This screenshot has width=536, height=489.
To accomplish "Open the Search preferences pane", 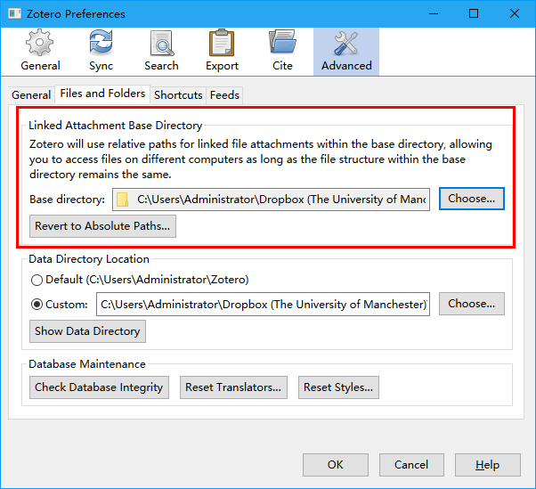I will (161, 52).
